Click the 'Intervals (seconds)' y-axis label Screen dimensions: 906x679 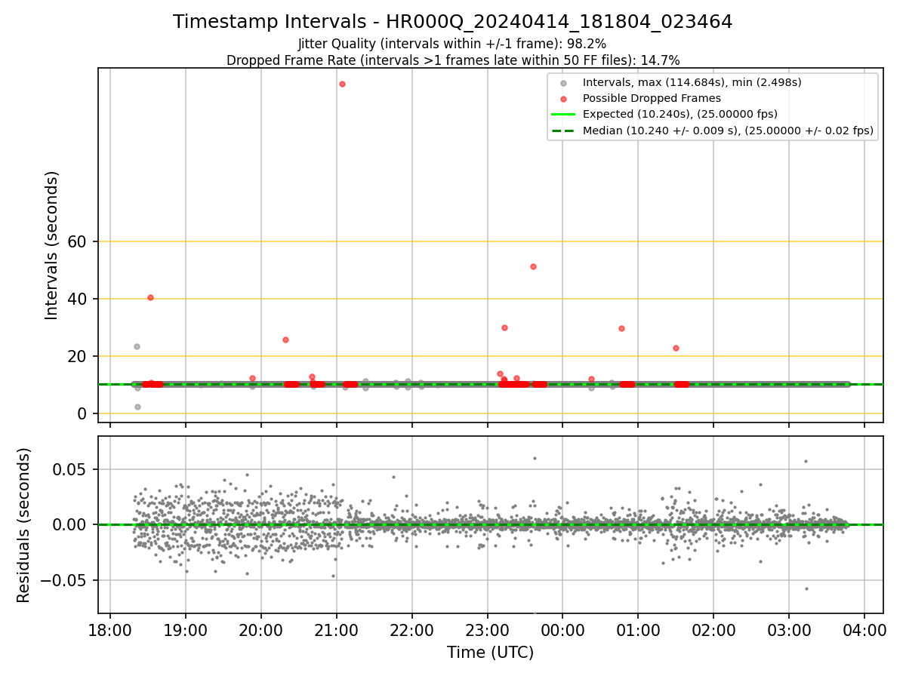(x=51, y=245)
